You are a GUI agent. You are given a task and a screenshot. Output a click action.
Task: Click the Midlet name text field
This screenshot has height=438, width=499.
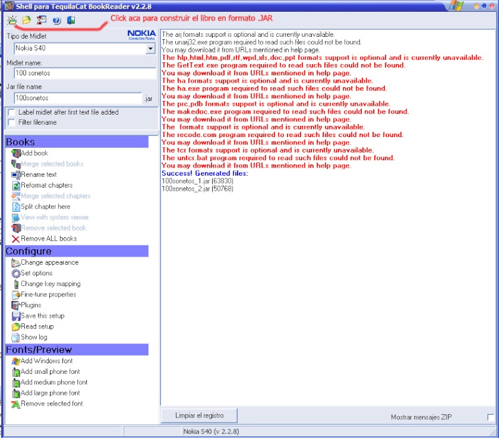85,74
